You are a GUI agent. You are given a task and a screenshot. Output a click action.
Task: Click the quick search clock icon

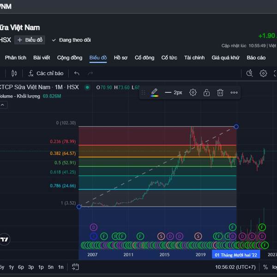pyautogui.click(x=250, y=73)
